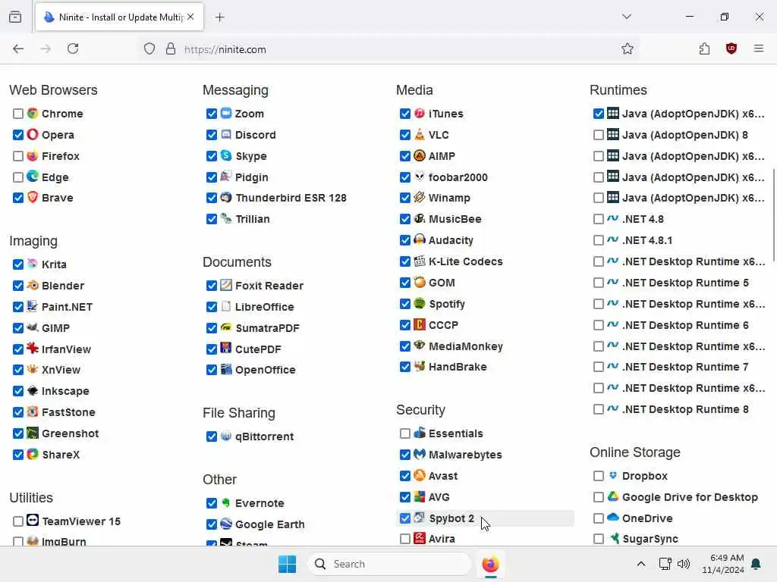Image resolution: width=777 pixels, height=582 pixels.
Task: Click the .NET Desktop Runtime 8 label
Action: point(685,409)
